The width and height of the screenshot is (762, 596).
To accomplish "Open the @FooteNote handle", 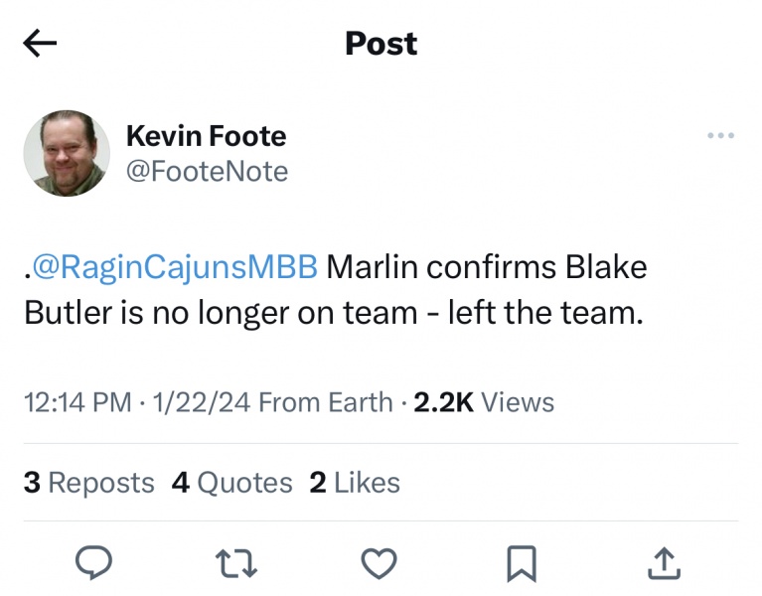I will point(207,172).
